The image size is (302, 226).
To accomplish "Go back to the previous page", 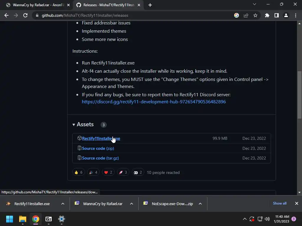I will point(6,15).
